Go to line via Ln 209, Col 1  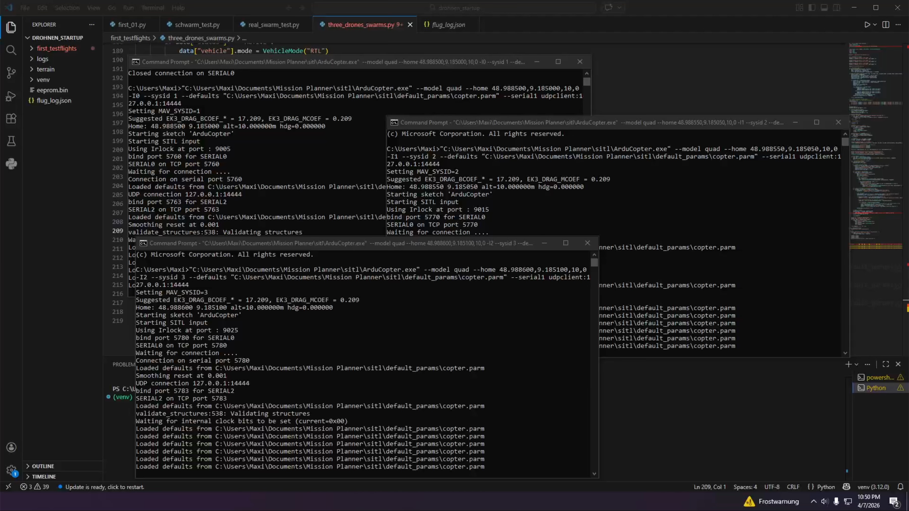(710, 487)
